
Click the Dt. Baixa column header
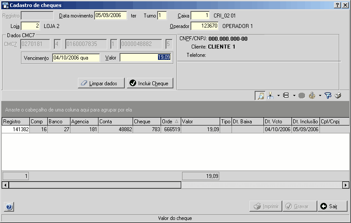(x=248, y=122)
